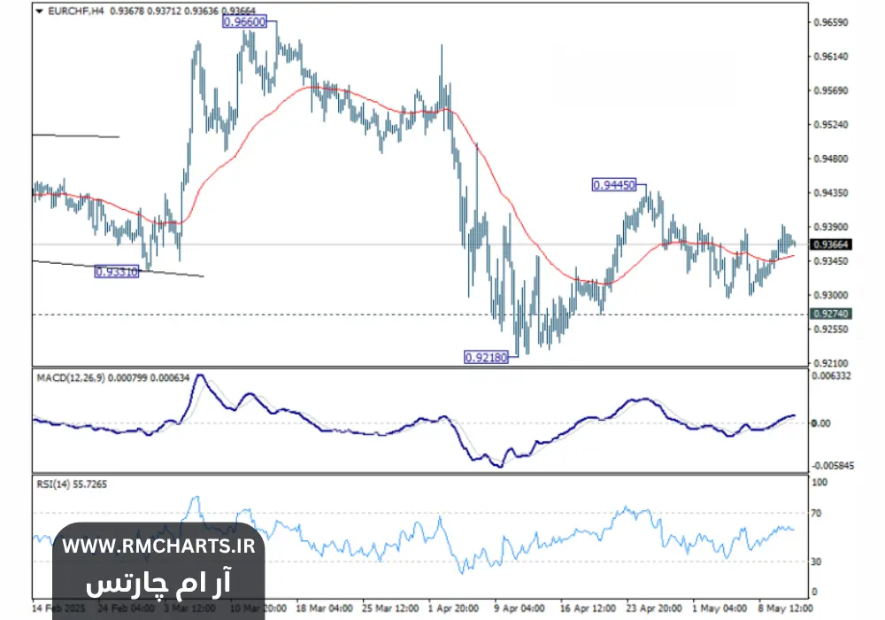Select the highlighted 0.92740 price tag
The image size is (885, 620).
pyautogui.click(x=829, y=312)
